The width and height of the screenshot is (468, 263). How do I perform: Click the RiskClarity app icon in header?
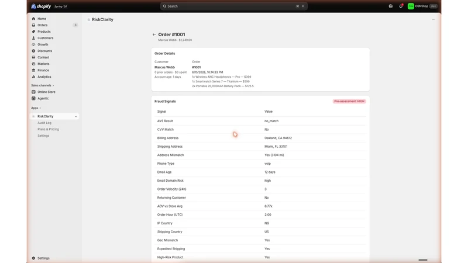pos(89,20)
